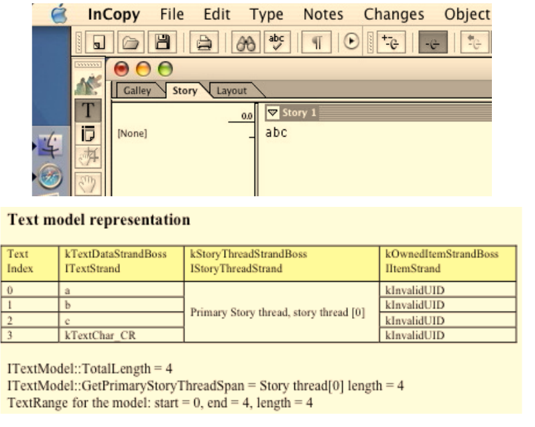Viewport: 535px width, 427px height.
Task: Click the Text model representation heading
Action: (99, 219)
